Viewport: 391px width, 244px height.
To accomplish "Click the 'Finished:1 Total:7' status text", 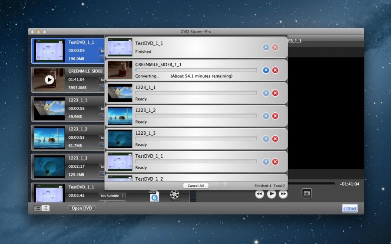I will (x=269, y=186).
